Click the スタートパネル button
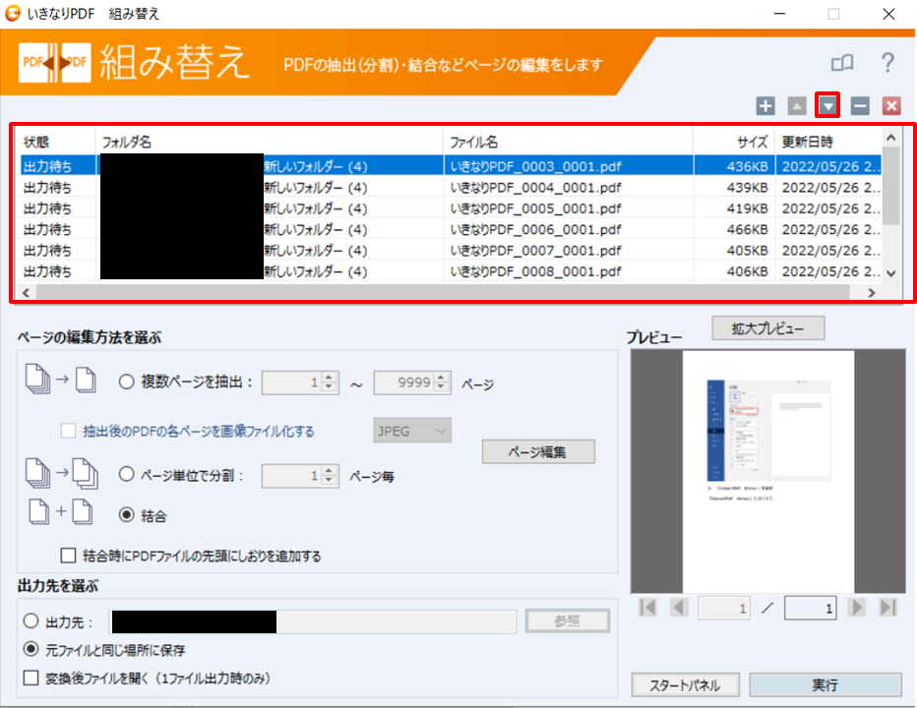This screenshot has height=708, width=917. tap(685, 684)
